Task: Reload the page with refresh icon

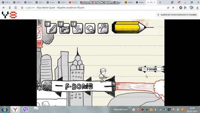Action: tap(16, 8)
